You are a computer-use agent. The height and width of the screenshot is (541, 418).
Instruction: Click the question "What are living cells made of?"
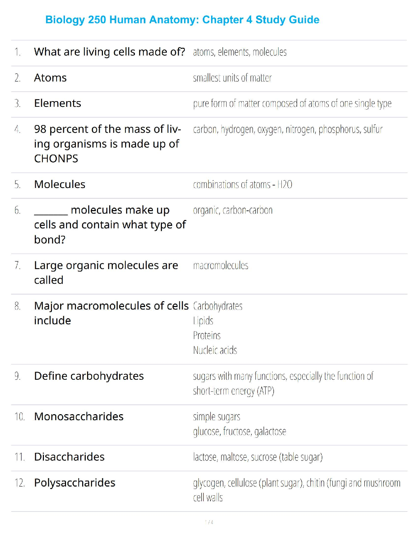tap(109, 52)
